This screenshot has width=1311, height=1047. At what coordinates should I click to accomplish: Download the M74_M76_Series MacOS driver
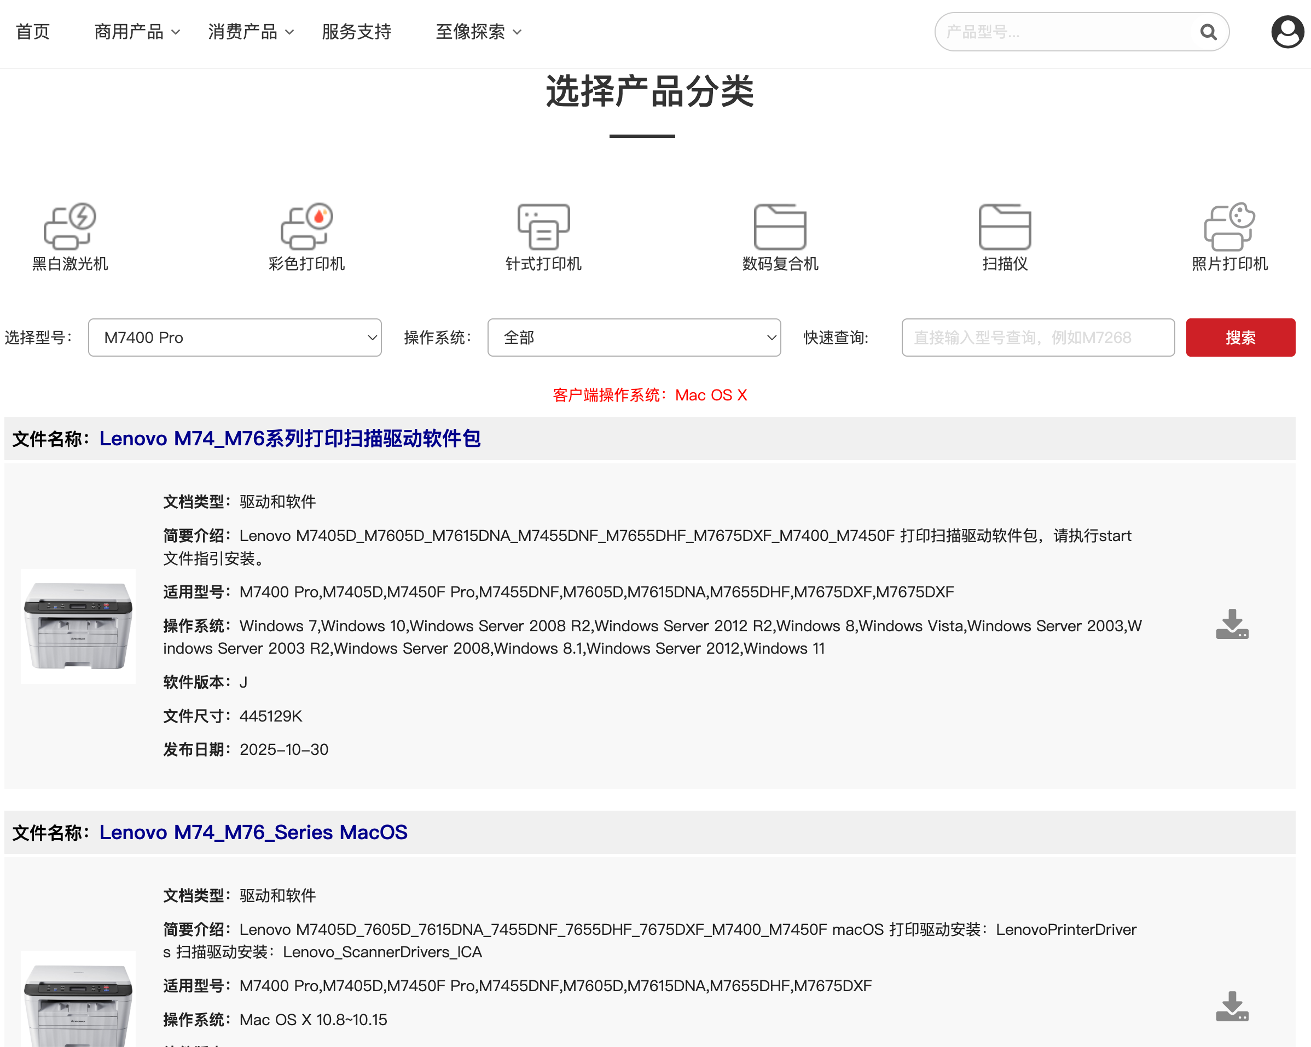tap(1232, 1007)
